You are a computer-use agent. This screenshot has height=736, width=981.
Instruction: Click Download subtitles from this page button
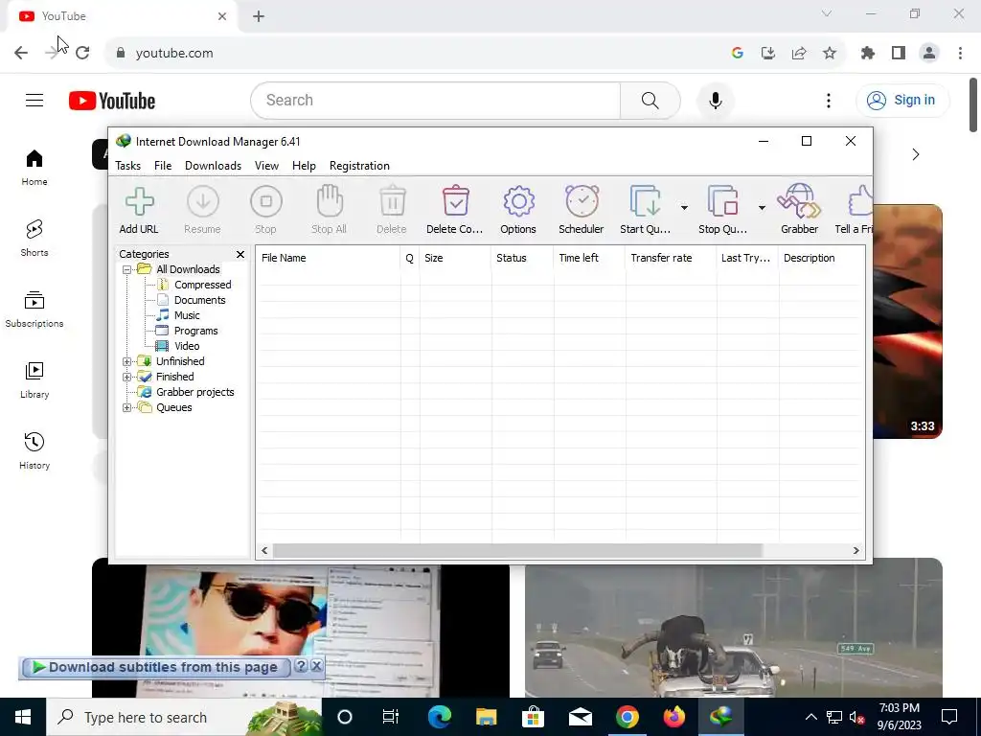click(155, 667)
